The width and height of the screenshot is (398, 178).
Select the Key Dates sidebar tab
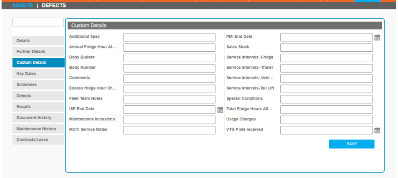tap(38, 73)
